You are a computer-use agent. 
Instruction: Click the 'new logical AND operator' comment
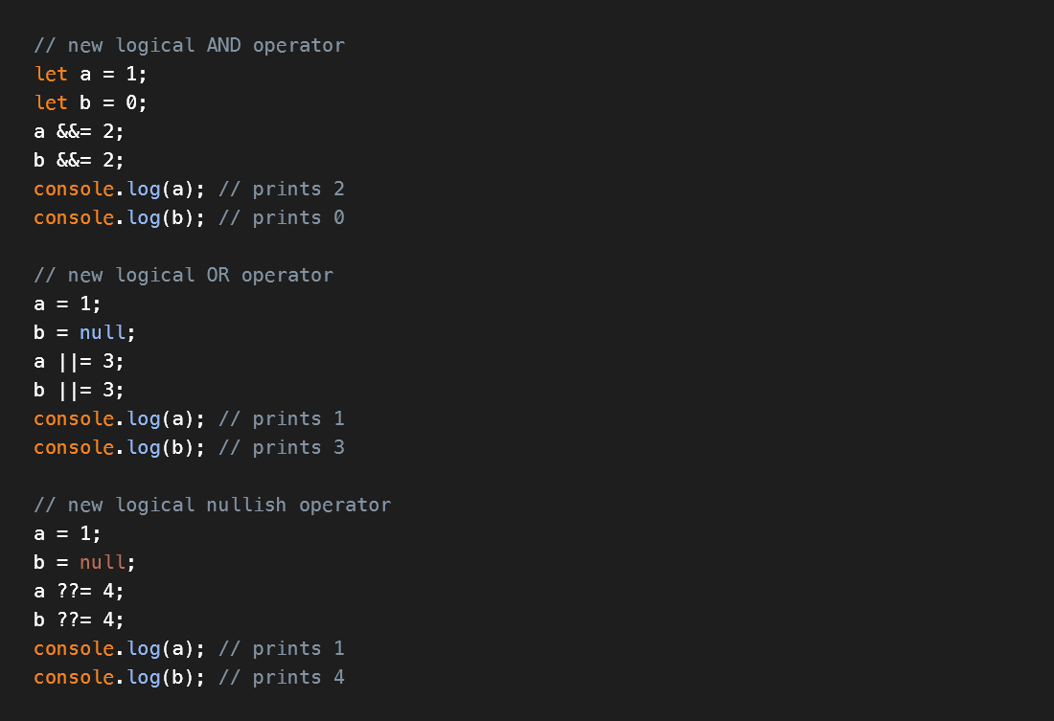click(189, 45)
